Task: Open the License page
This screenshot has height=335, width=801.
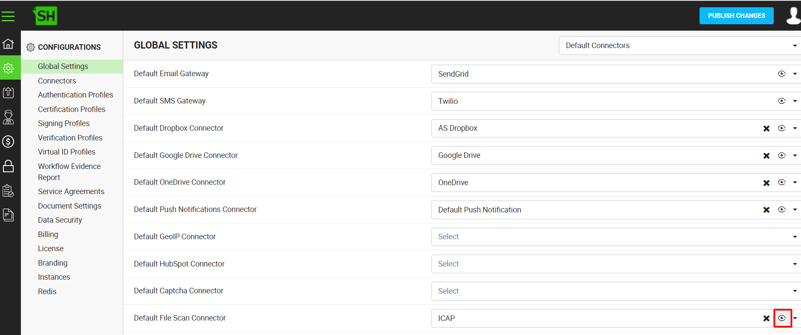Action: 51,249
